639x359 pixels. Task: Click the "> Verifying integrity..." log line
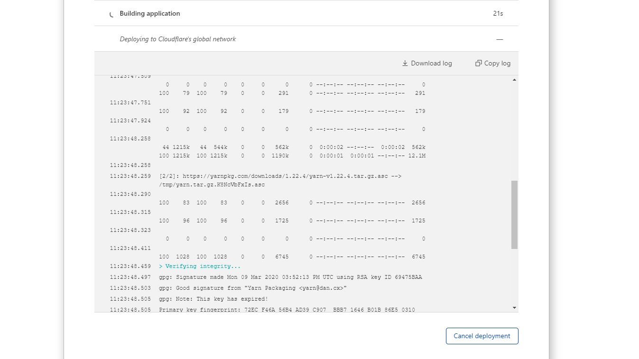coord(200,267)
